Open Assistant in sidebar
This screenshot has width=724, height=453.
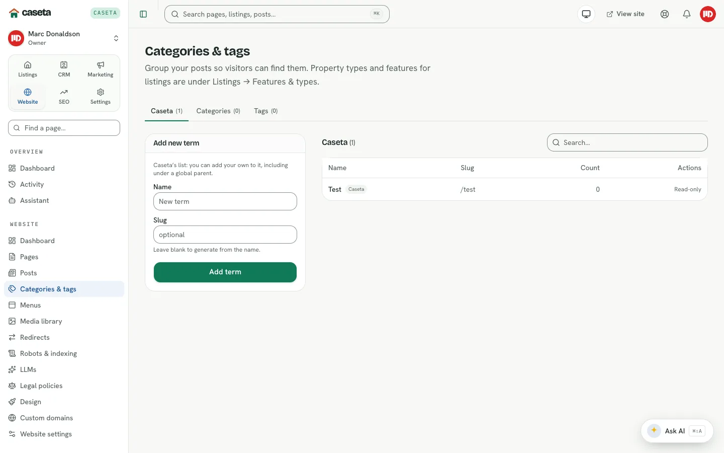[64, 200]
